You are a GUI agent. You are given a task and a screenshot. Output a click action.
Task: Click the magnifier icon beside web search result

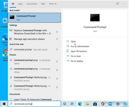pos(11,49)
